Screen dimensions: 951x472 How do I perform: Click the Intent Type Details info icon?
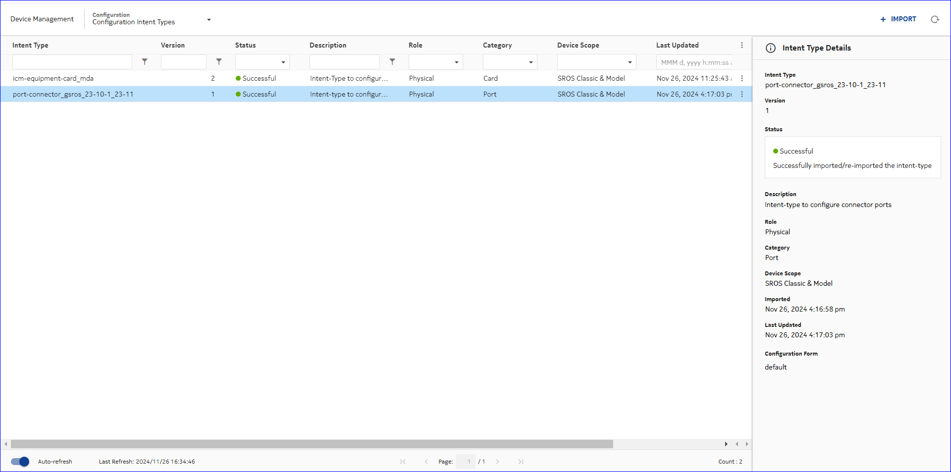[771, 48]
